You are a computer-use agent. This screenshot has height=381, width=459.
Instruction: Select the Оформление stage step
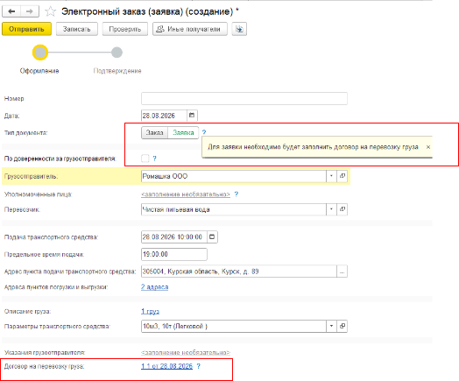[40, 53]
